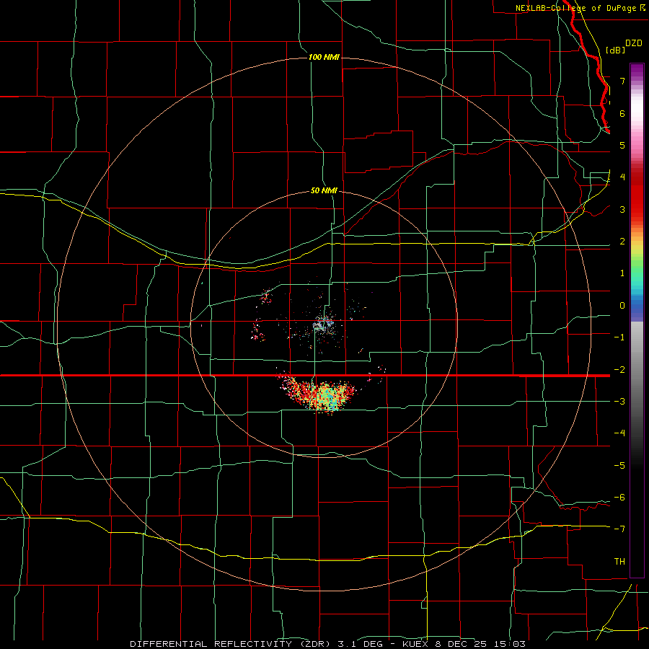Click the -3 dB tick on the color scale
The width and height of the screenshot is (649, 649).
(619, 401)
